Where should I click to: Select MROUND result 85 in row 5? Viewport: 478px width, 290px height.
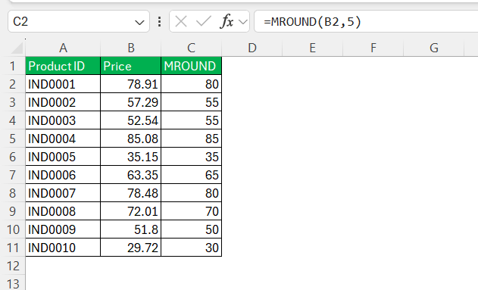click(x=191, y=139)
